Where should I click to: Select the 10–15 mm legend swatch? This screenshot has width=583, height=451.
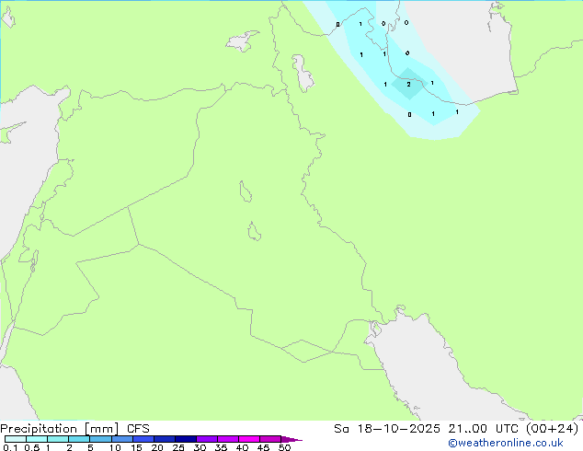click(122, 439)
